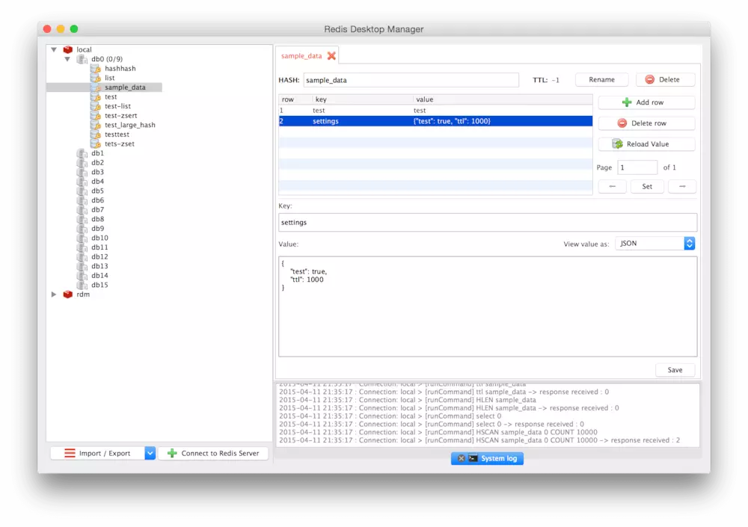Click the Save button
This screenshot has width=748, height=527.
pos(675,370)
